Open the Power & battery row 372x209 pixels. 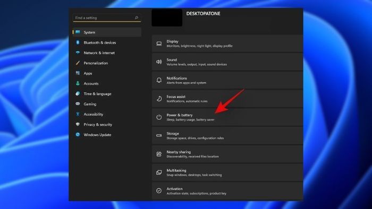227,117
